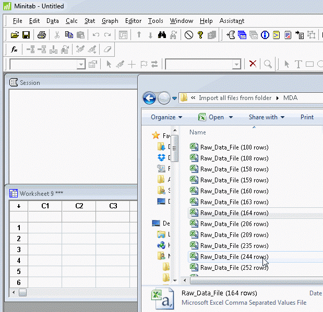323x312 pixels.
Task: Open the Stat menu
Action: pyautogui.click(x=90, y=21)
